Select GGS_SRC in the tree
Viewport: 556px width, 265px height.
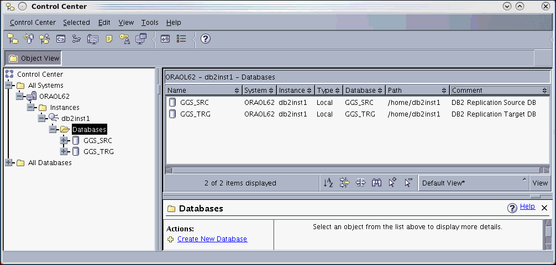(x=97, y=140)
